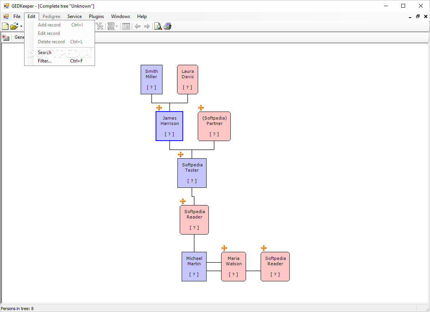Minimize the inner tree document window
Viewport: 430px width, 312px height.
coord(410,17)
